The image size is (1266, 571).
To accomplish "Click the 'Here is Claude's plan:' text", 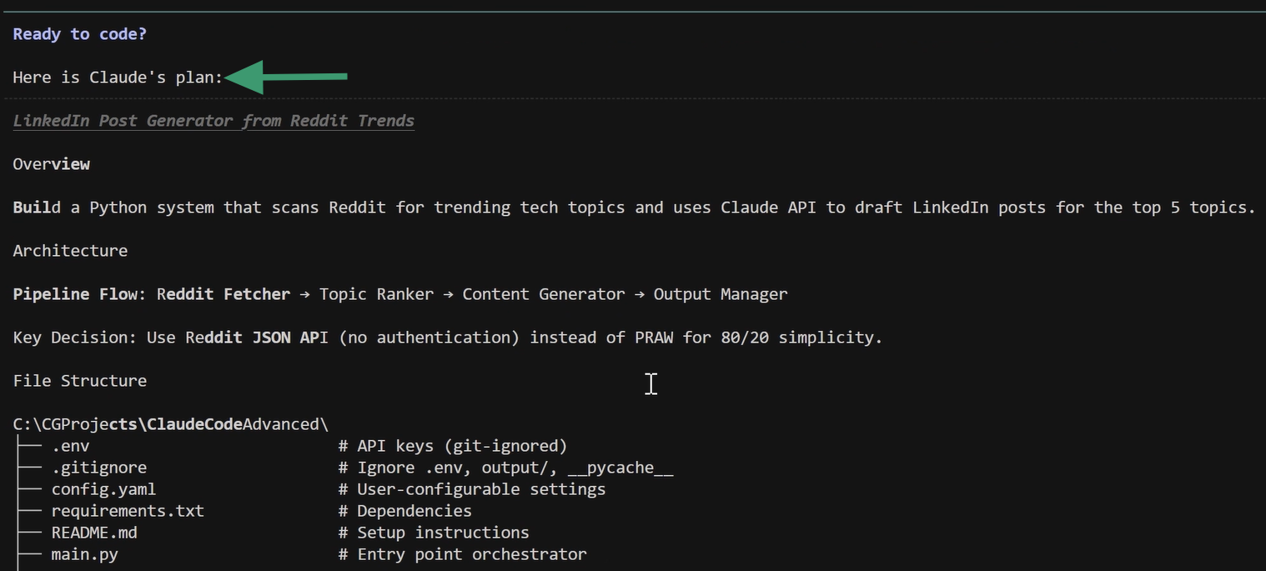I will [x=118, y=78].
